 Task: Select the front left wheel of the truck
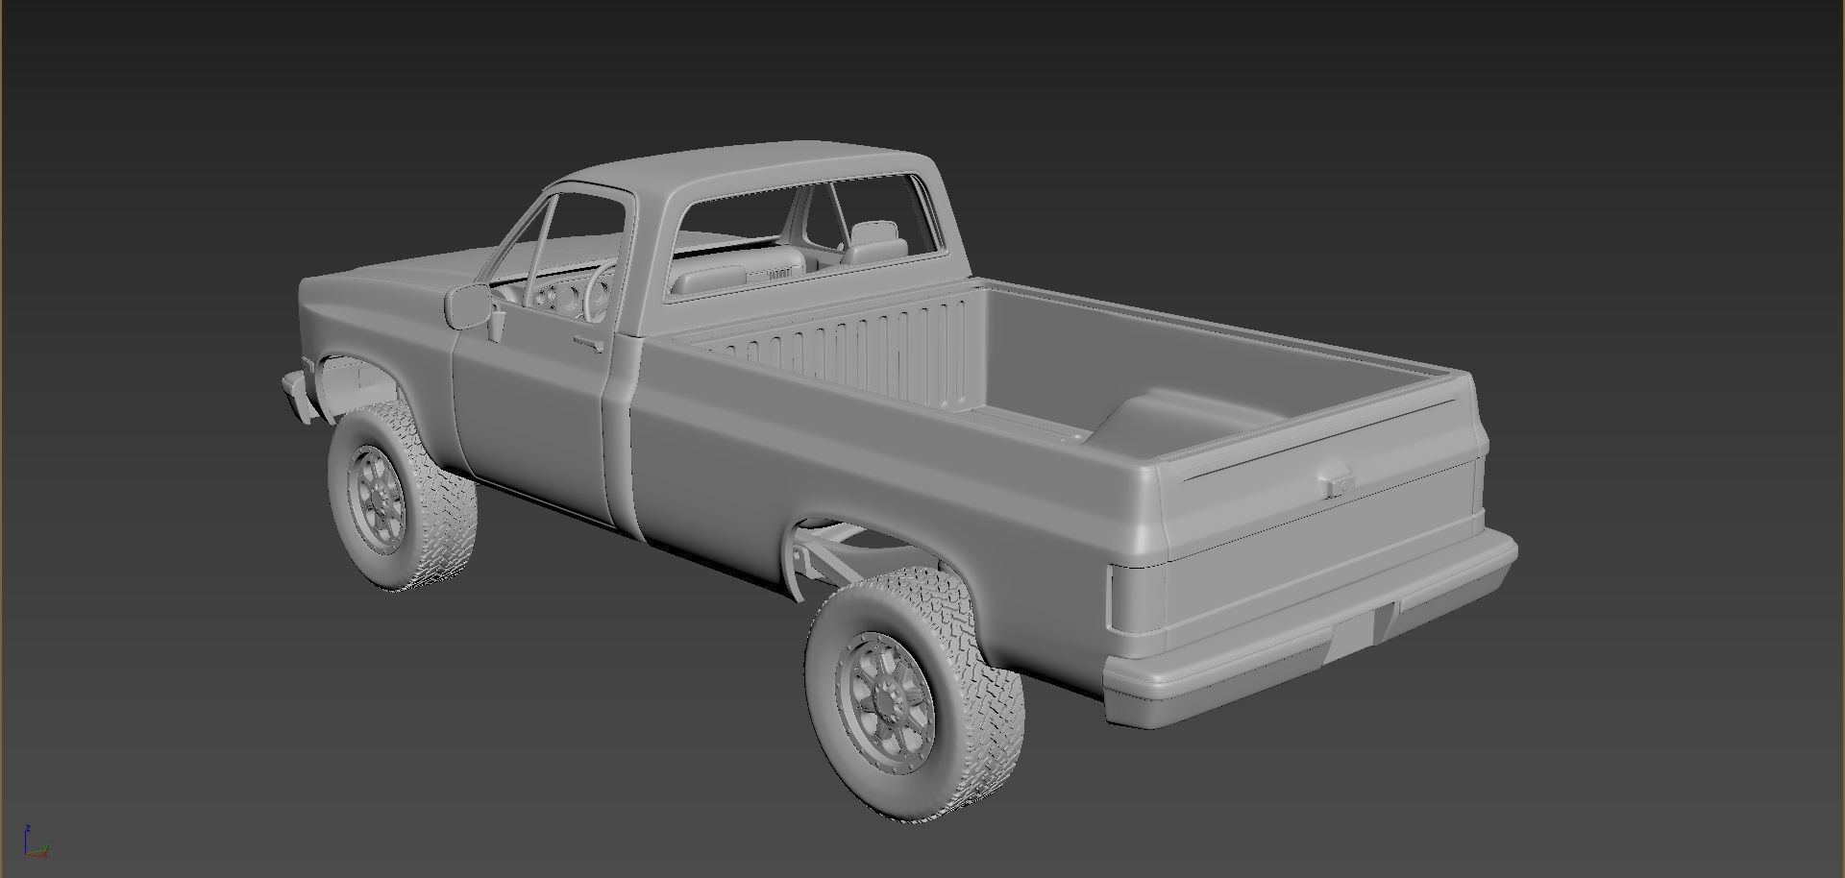(x=400, y=497)
